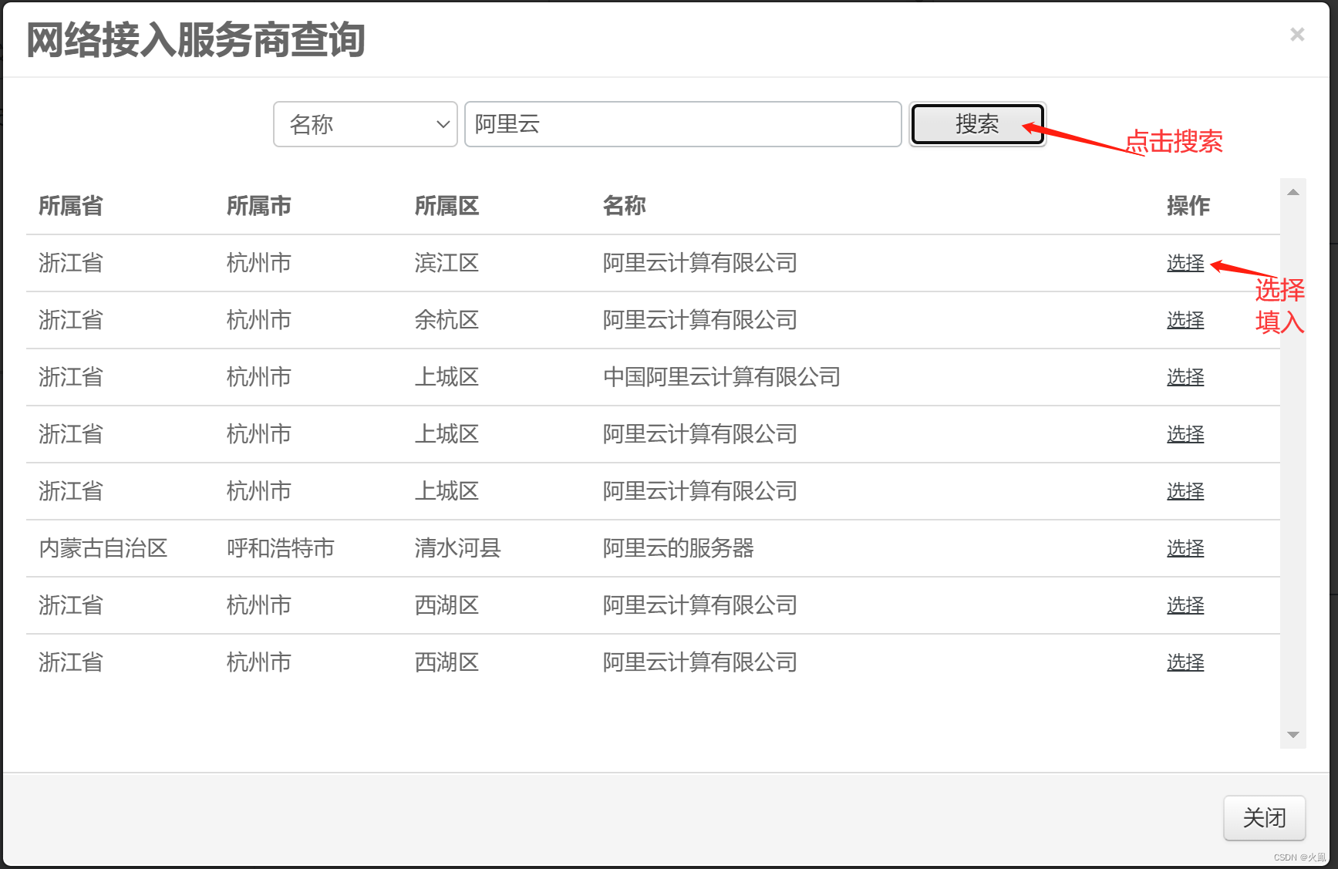The width and height of the screenshot is (1338, 869).
Task: Focus the search field containing 阿里云
Action: [x=683, y=124]
